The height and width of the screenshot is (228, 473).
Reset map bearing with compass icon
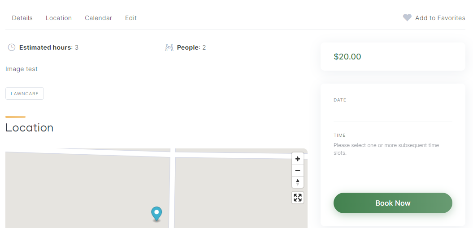(298, 182)
